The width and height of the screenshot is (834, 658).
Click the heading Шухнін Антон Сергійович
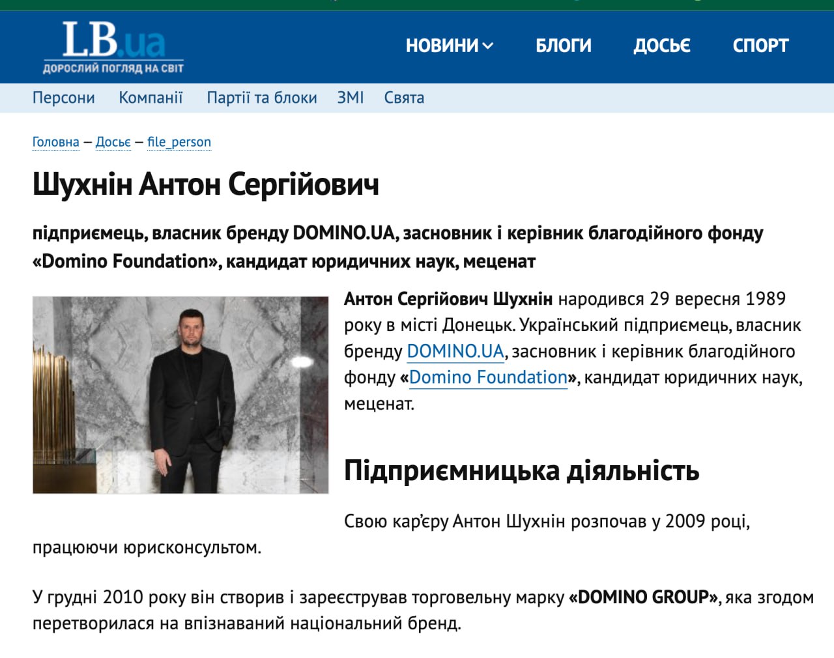(206, 184)
